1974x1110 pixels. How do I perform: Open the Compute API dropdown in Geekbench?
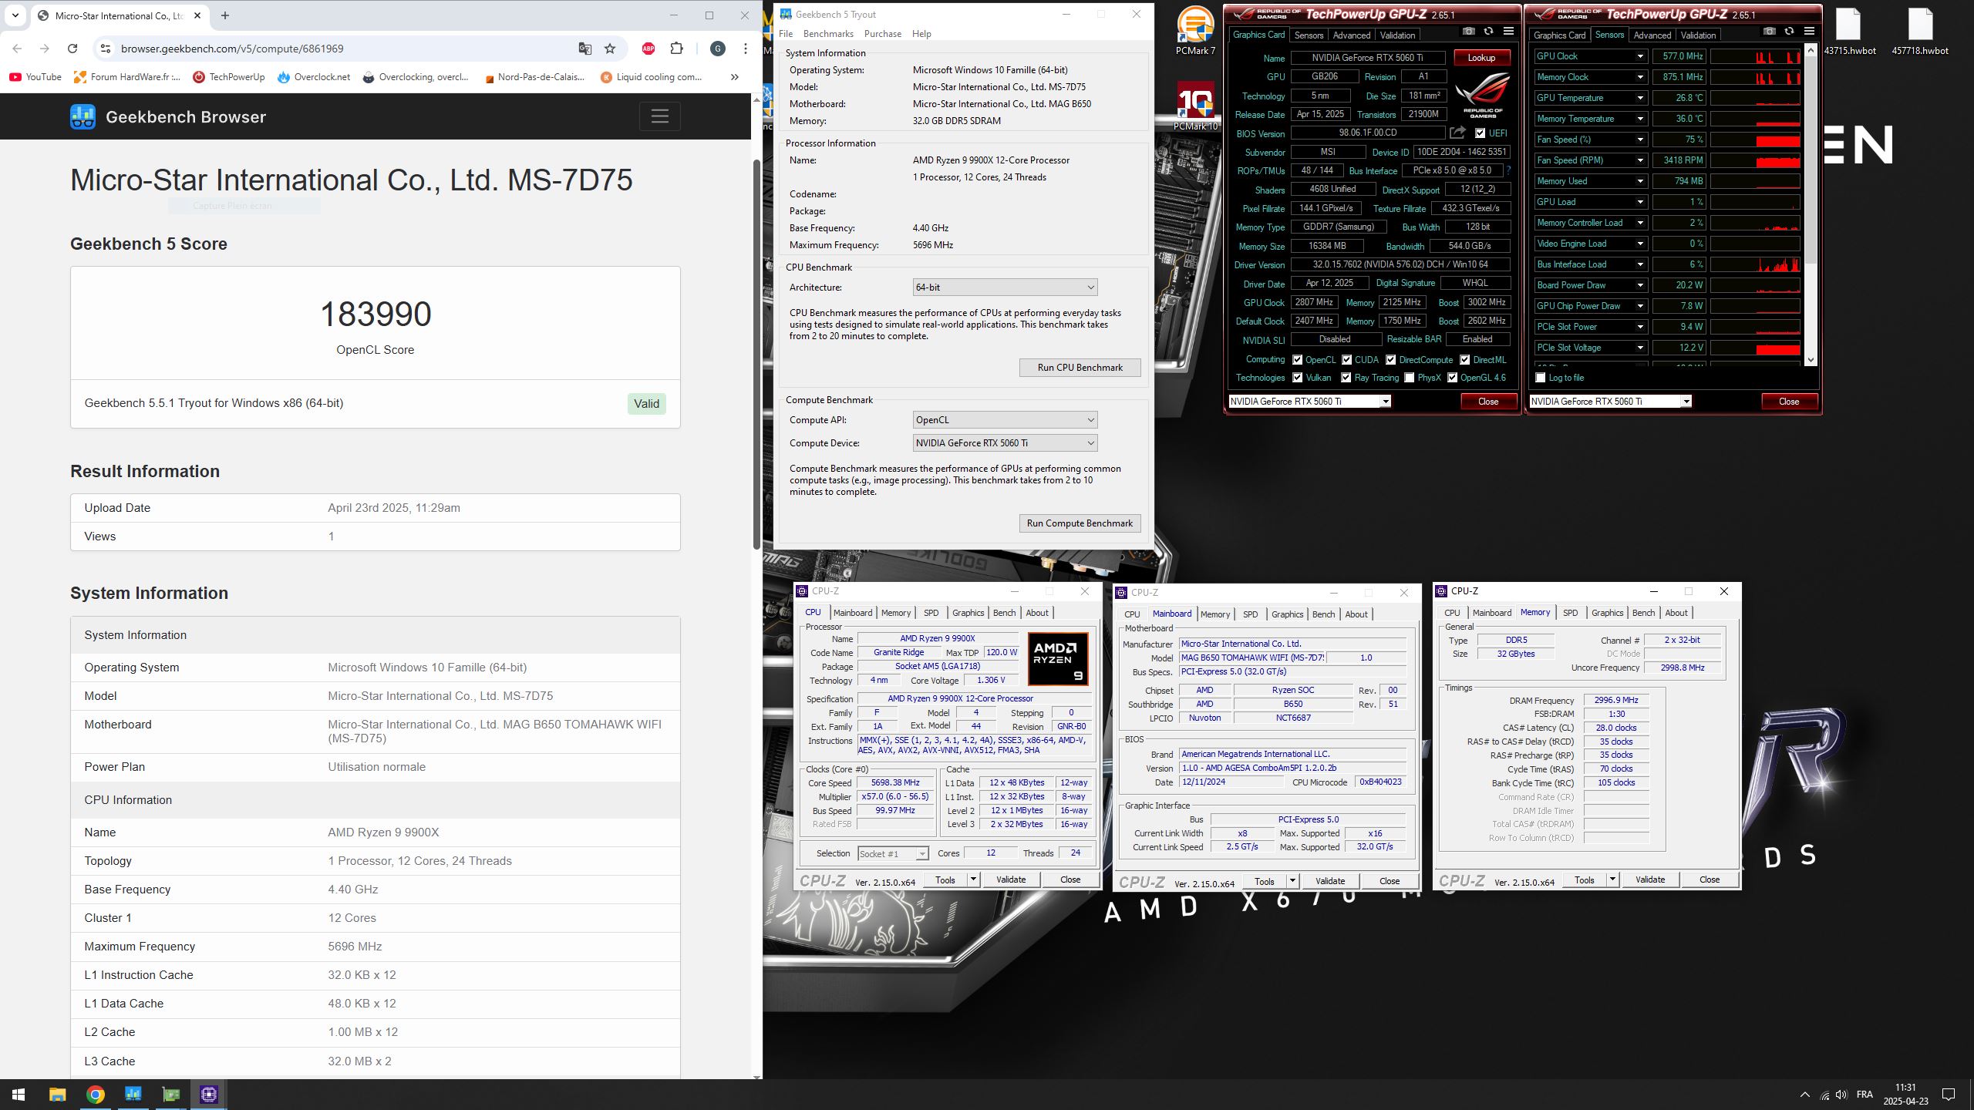click(x=1005, y=420)
